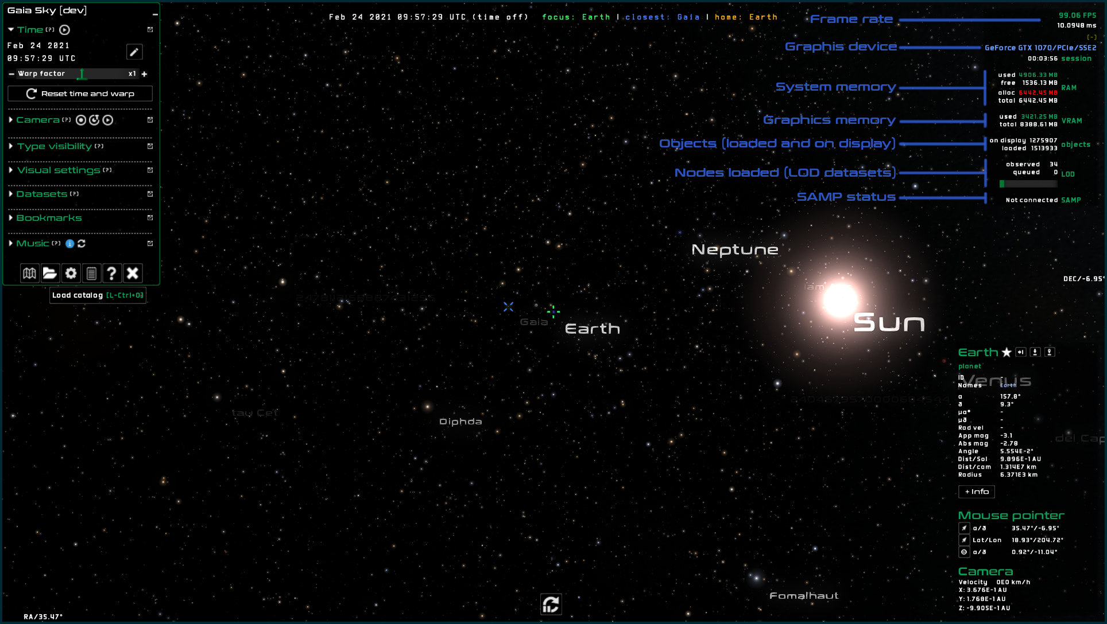
Task: Open Music help question mark
Action: coord(56,243)
